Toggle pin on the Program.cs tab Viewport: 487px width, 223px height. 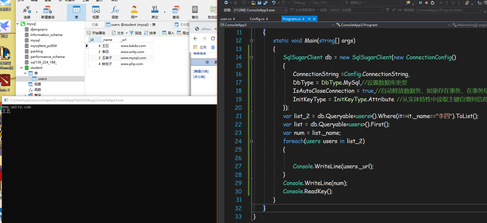pyautogui.click(x=309, y=19)
